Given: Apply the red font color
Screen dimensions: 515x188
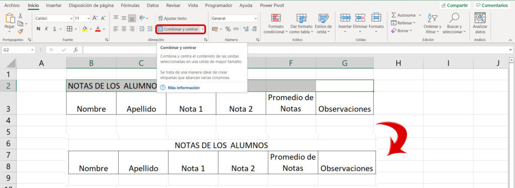Looking at the screenshot, I should click(x=98, y=29).
